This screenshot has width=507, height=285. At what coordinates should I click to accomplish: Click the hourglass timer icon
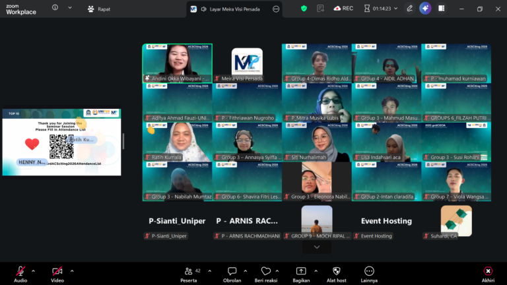tap(366, 9)
